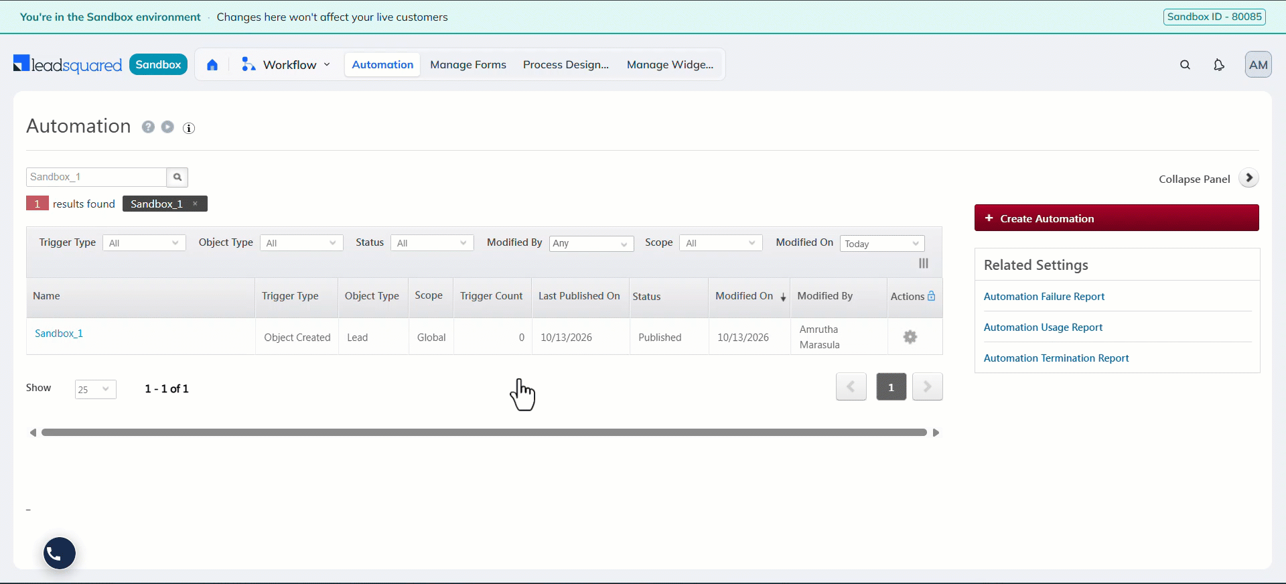Screen dimensions: 1286x584
Task: Collapse the right side panel arrow
Action: (1248, 178)
